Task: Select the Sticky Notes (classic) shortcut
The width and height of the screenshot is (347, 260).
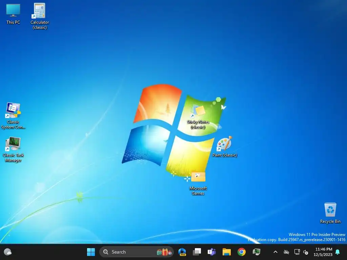Action: point(198,116)
